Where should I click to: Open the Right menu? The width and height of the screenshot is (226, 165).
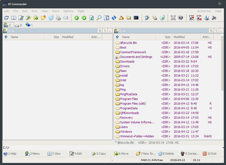(81, 11)
